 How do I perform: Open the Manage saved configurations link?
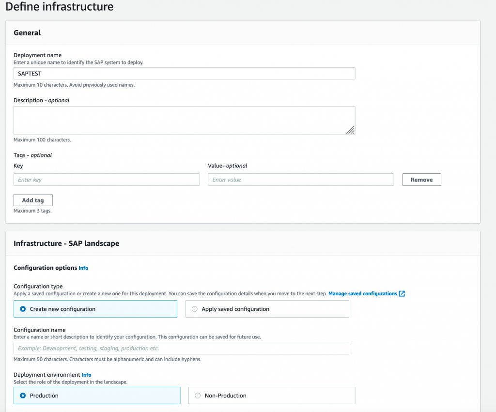363,294
